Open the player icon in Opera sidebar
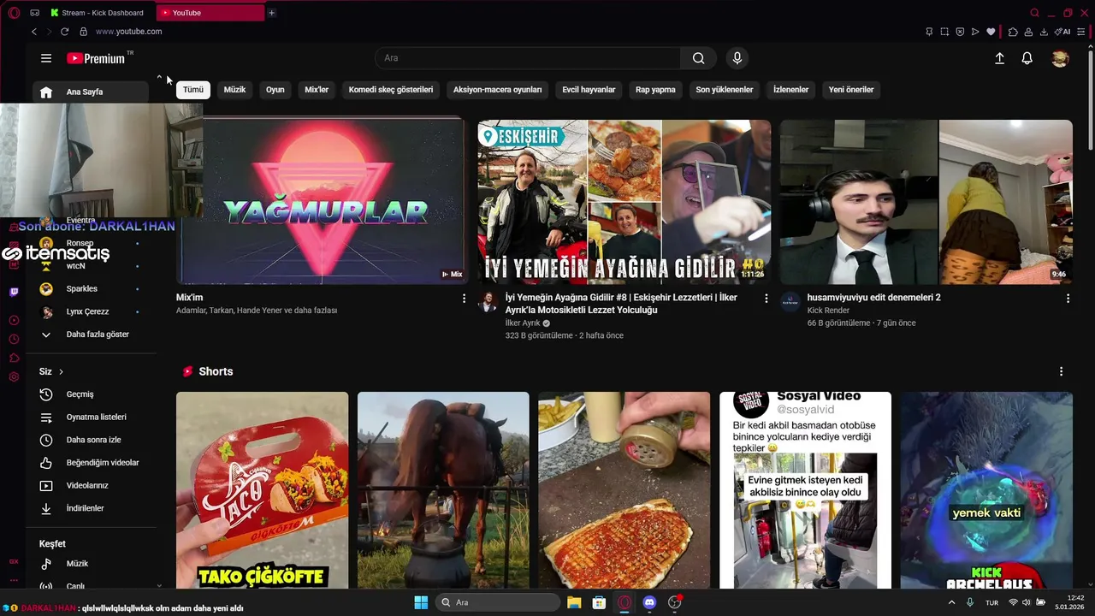Image resolution: width=1095 pixels, height=616 pixels. point(14,320)
